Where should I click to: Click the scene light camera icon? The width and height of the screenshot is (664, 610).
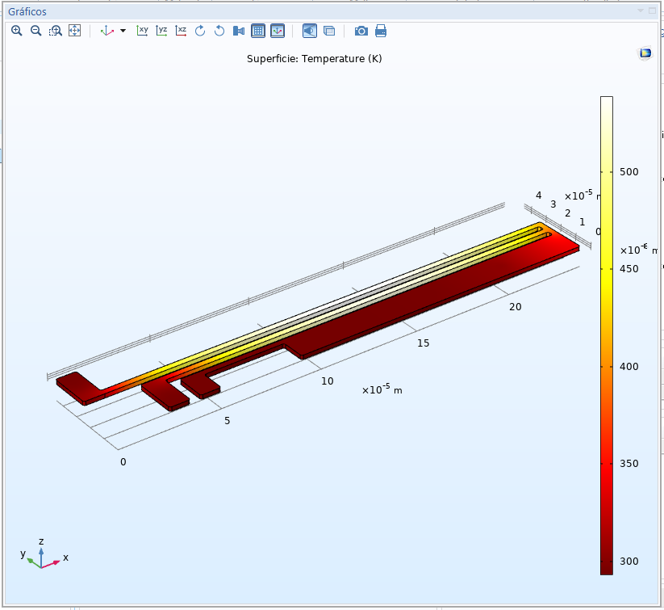click(x=238, y=31)
